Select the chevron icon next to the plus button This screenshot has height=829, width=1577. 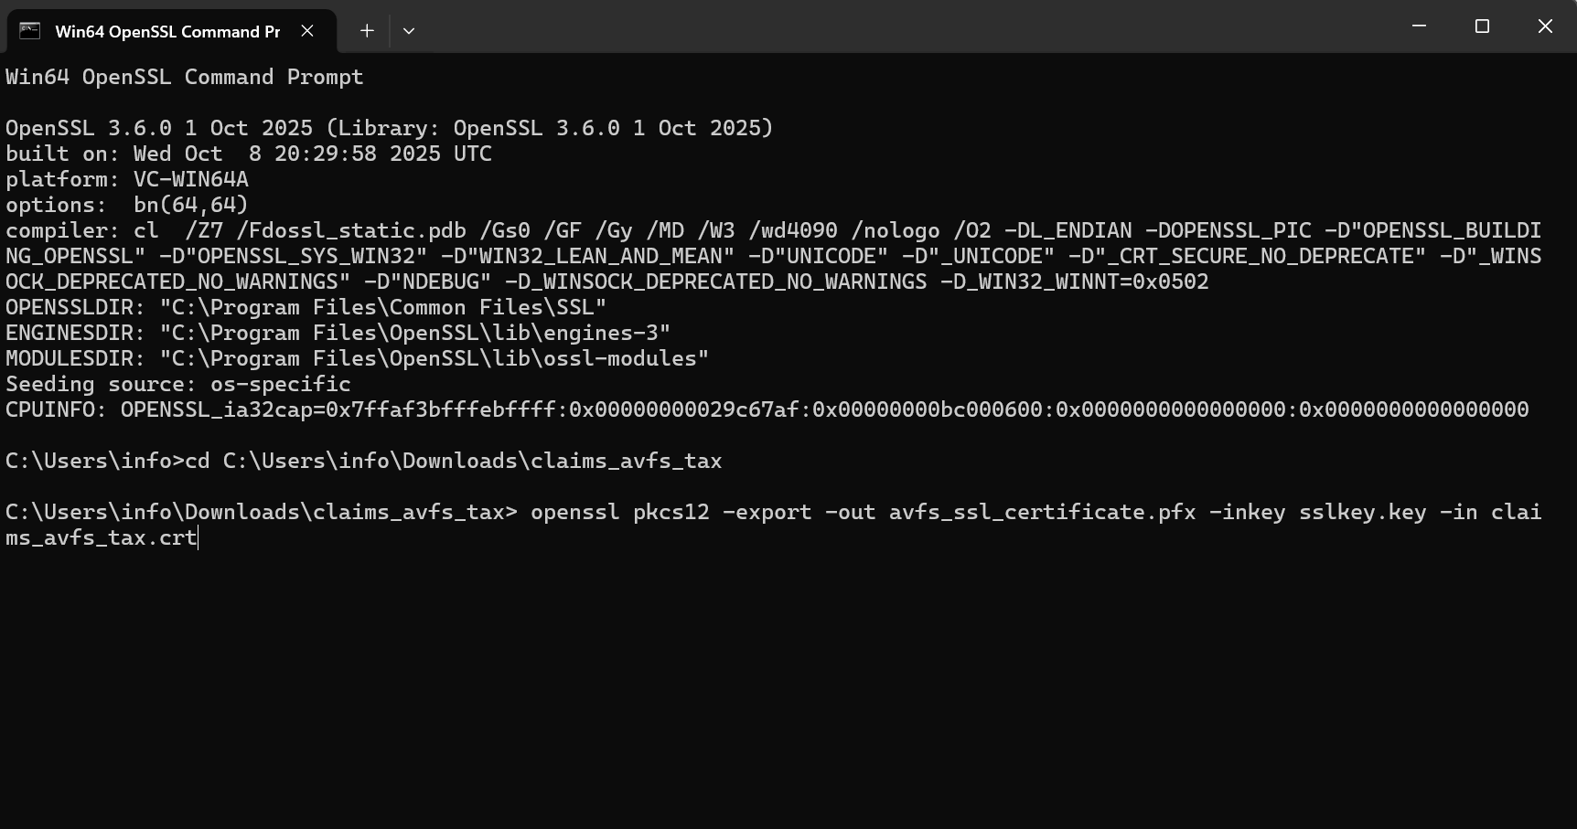(409, 30)
